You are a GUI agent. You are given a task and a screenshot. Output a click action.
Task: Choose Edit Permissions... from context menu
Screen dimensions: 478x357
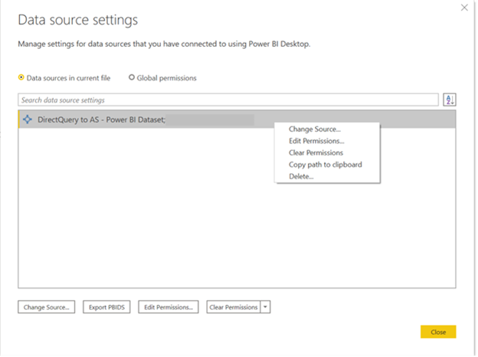316,141
